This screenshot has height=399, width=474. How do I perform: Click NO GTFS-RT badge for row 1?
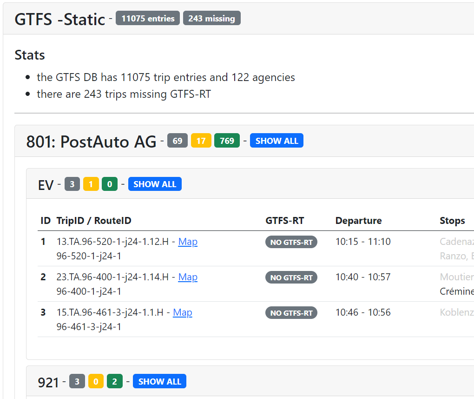[291, 242]
